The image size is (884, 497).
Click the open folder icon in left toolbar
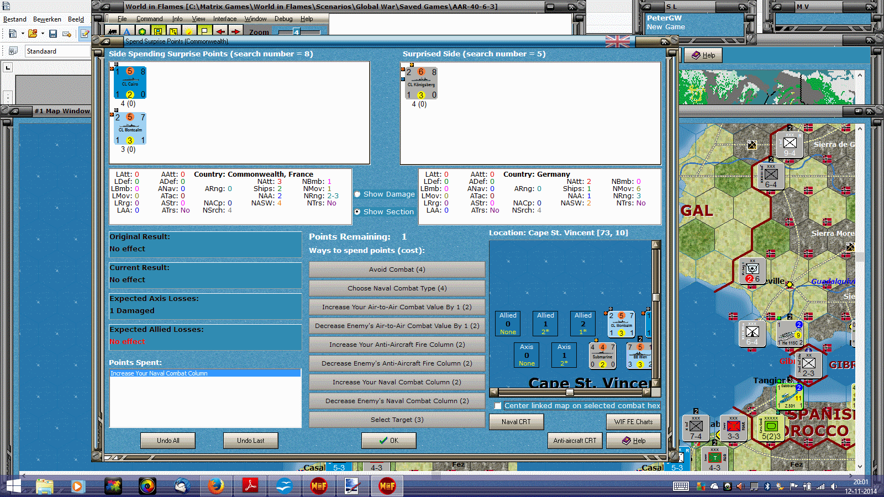pyautogui.click(x=33, y=34)
